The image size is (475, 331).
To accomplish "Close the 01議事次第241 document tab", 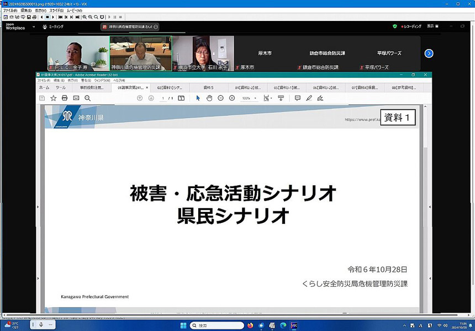I will pyautogui.click(x=147, y=88).
